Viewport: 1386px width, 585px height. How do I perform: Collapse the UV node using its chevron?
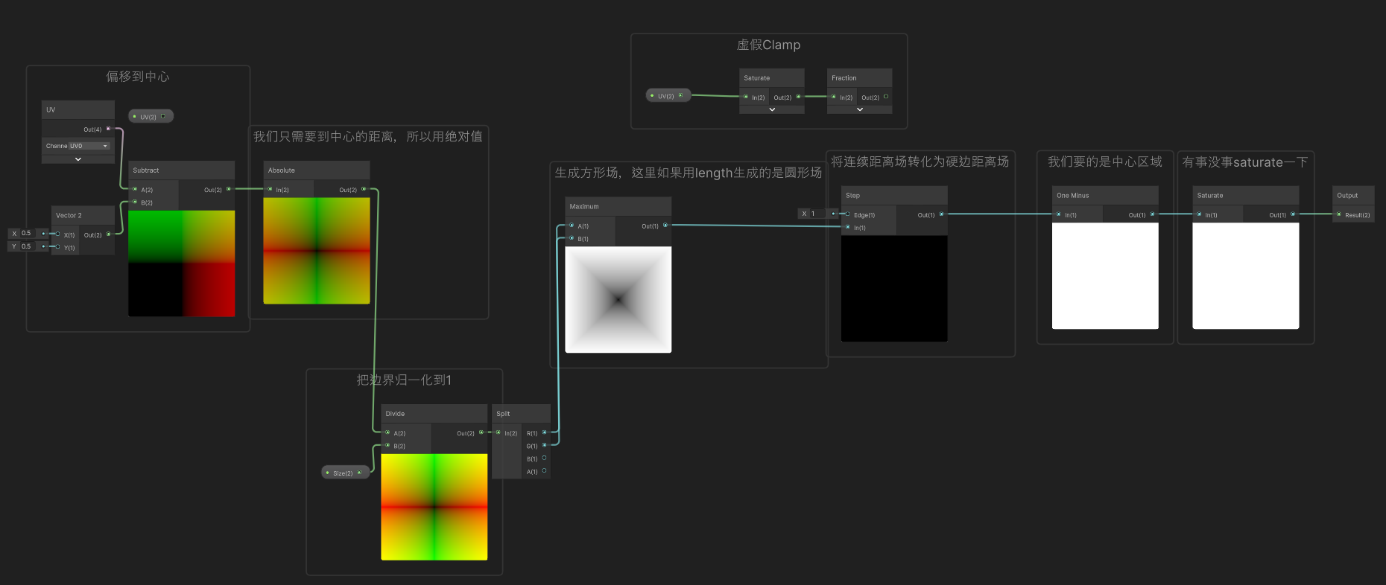(x=78, y=159)
